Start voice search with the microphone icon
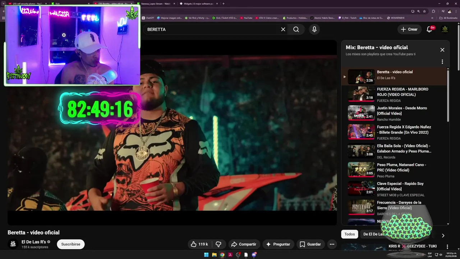The image size is (460, 259). pyautogui.click(x=314, y=29)
